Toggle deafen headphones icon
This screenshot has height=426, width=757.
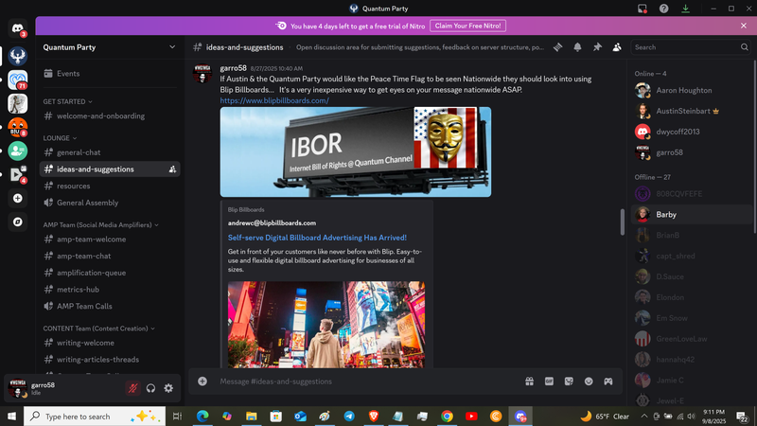(150, 388)
